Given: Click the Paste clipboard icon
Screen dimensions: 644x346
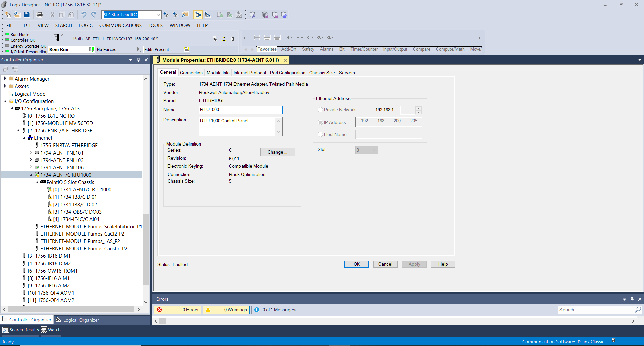Looking at the screenshot, I should [71, 15].
